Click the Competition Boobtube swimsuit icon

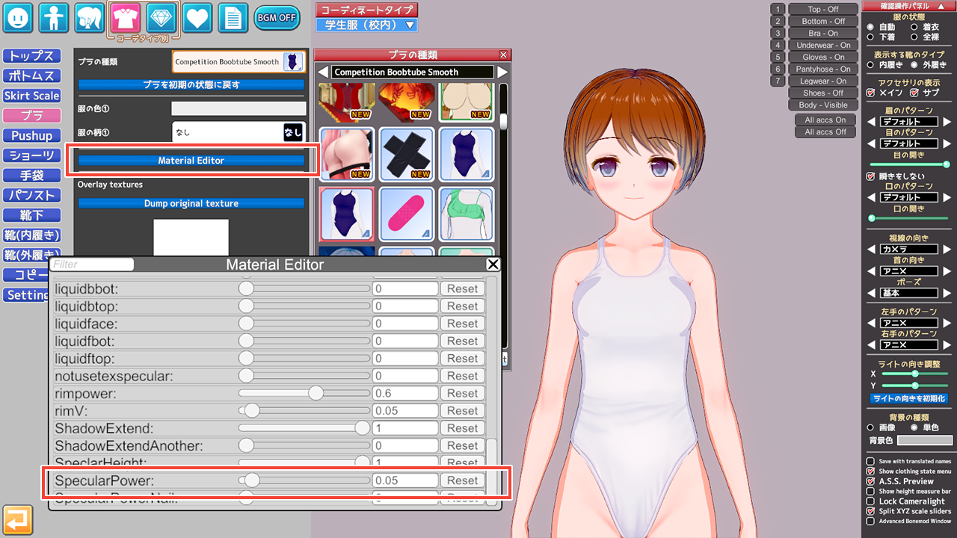(x=294, y=62)
